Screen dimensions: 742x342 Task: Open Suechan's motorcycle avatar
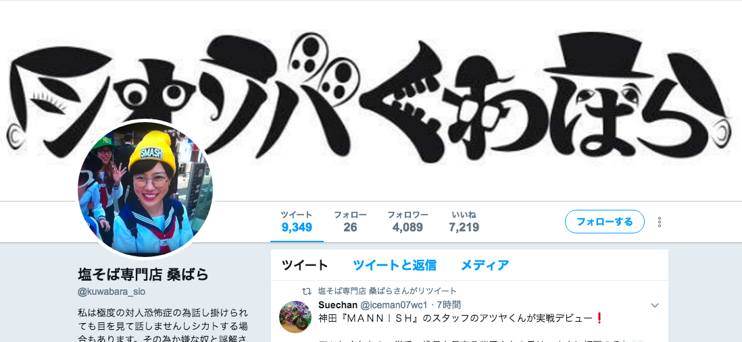pos(295,316)
